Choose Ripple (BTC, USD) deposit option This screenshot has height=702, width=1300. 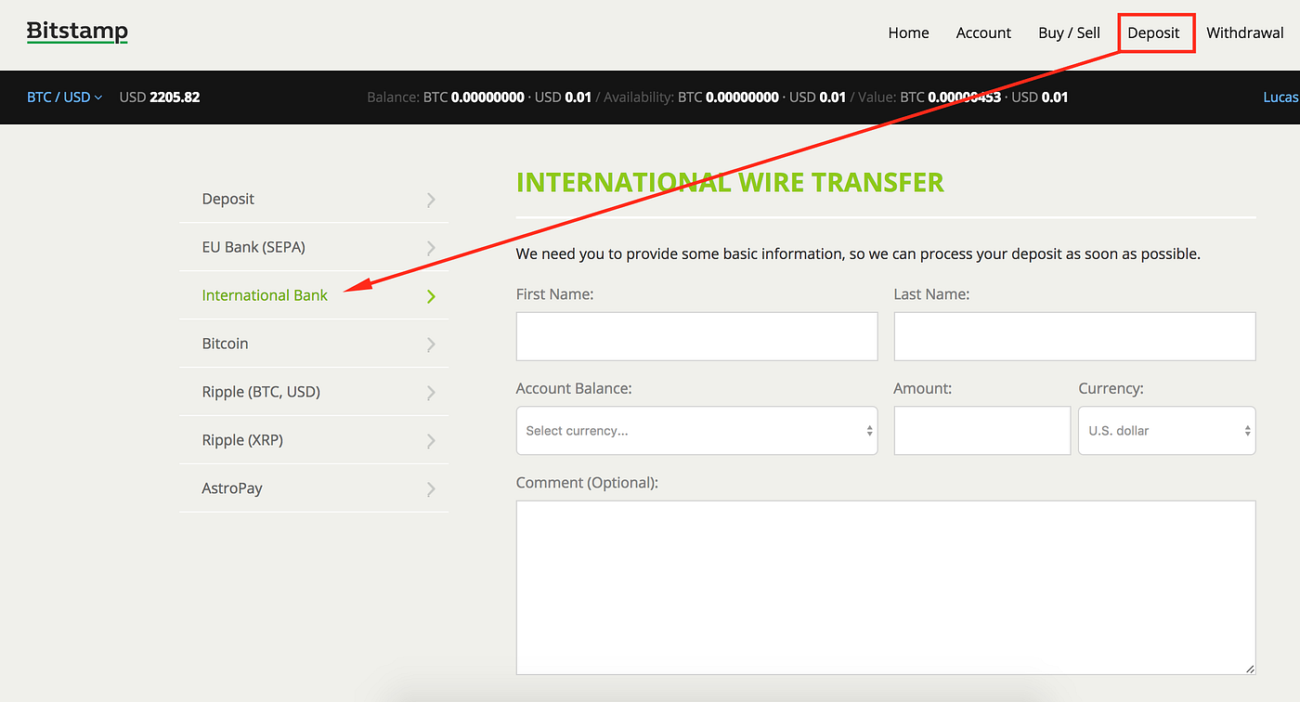tap(314, 392)
